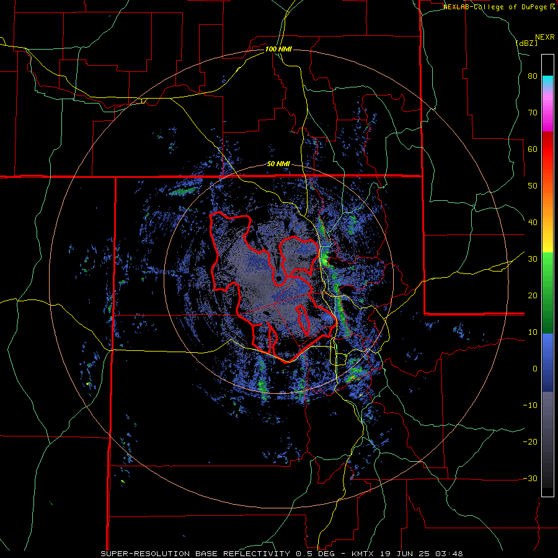Screen dimensions: 558x558
Task: Click the 0 value on the dBZ scale
Action: pyautogui.click(x=535, y=369)
